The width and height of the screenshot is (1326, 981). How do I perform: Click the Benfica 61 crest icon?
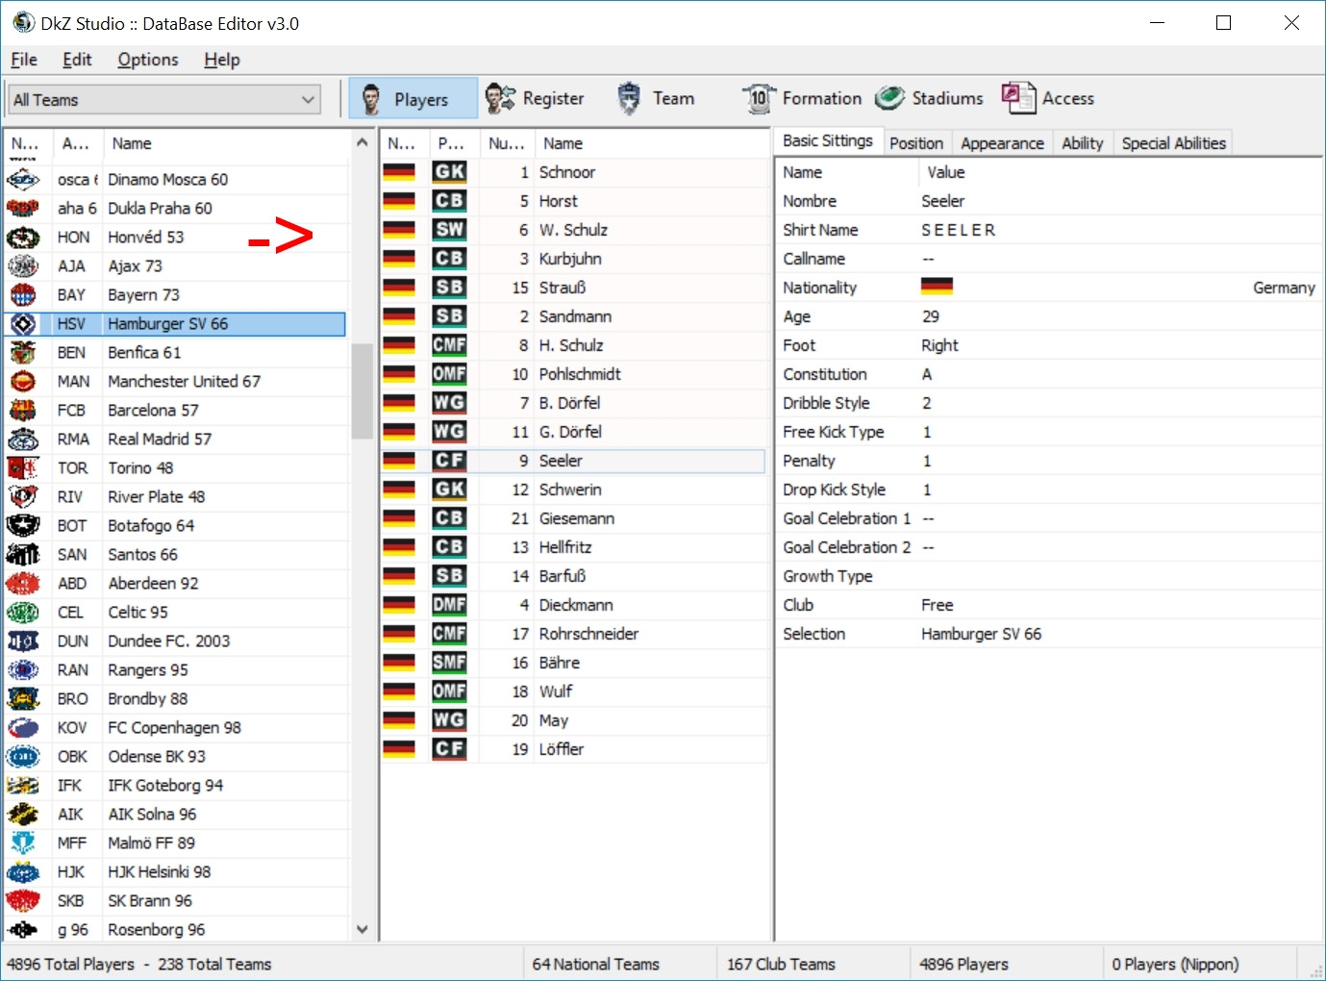tap(23, 353)
